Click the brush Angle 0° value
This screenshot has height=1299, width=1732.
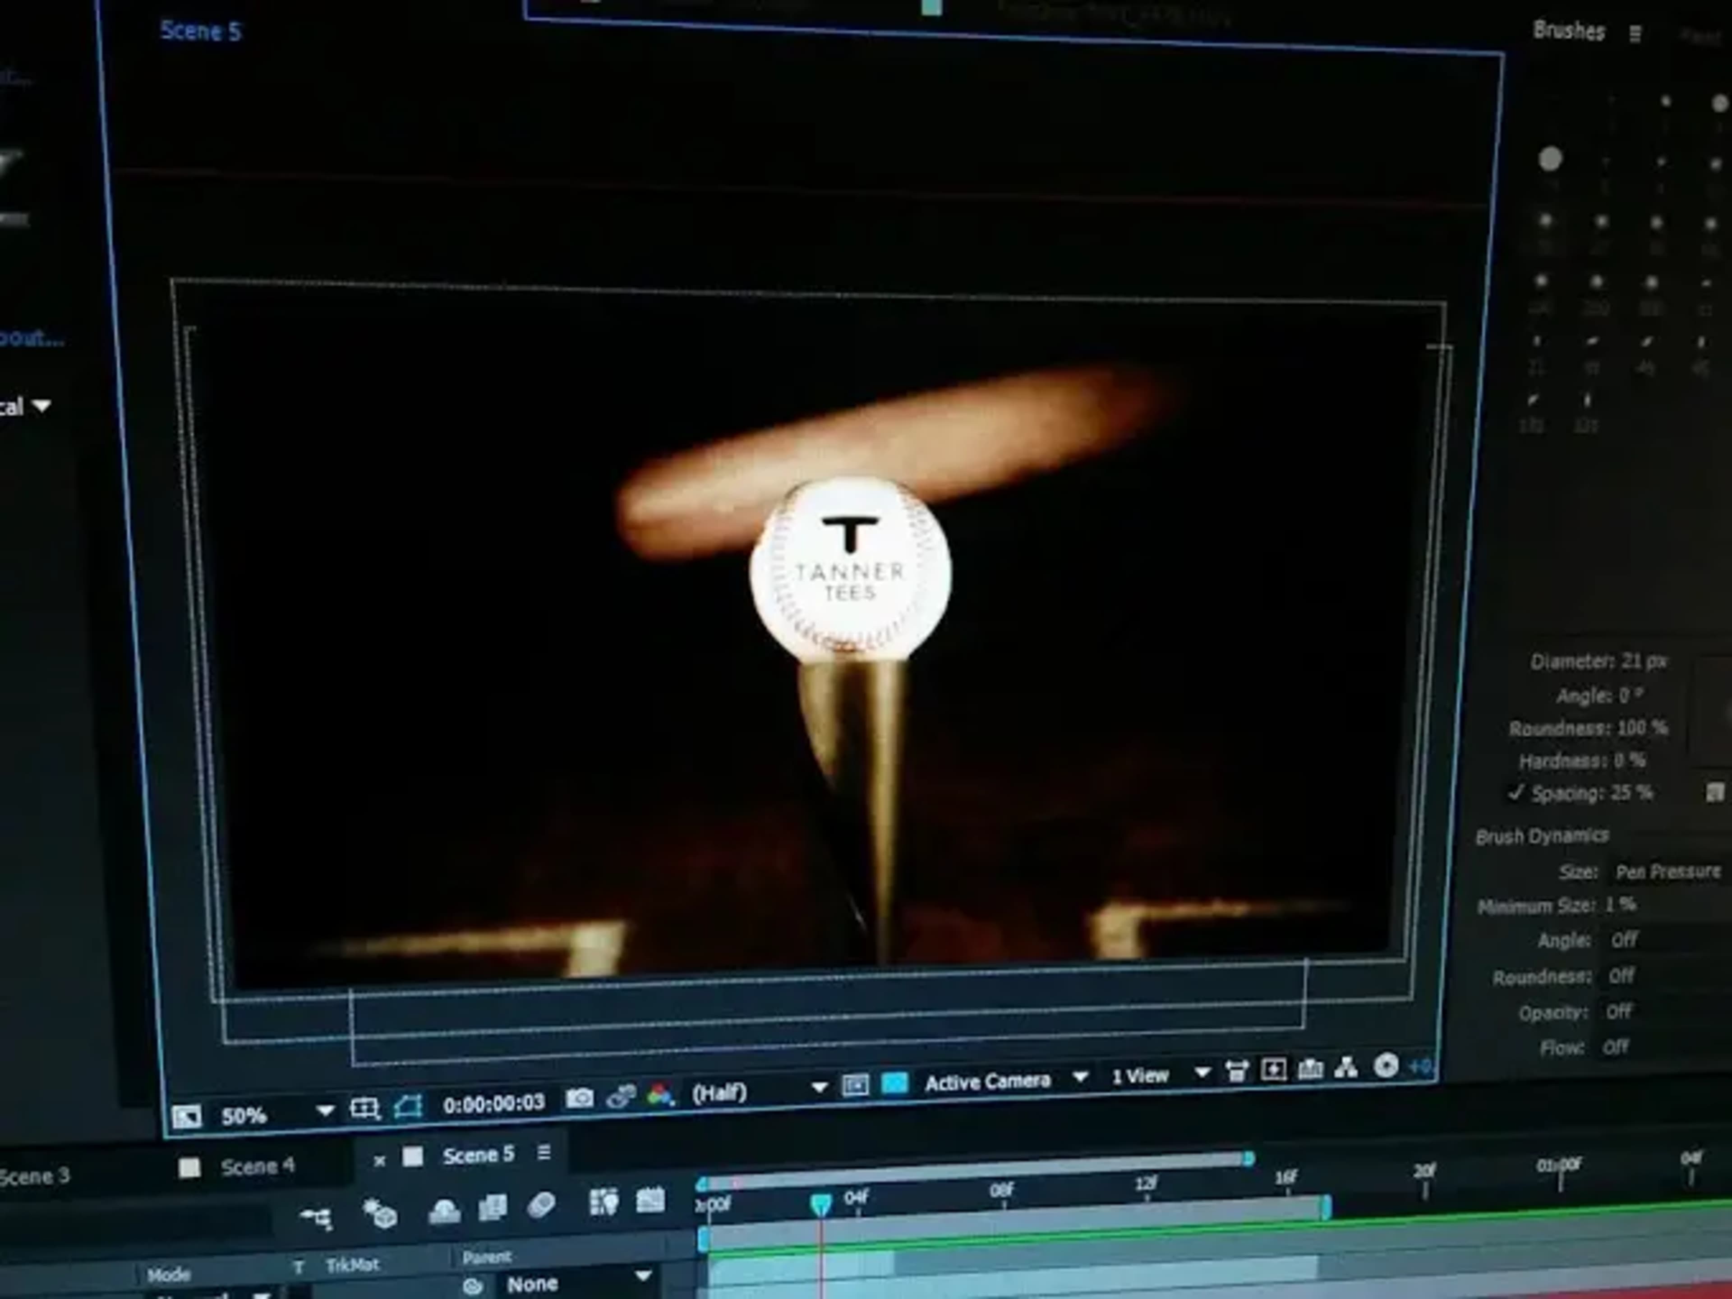click(x=1630, y=695)
